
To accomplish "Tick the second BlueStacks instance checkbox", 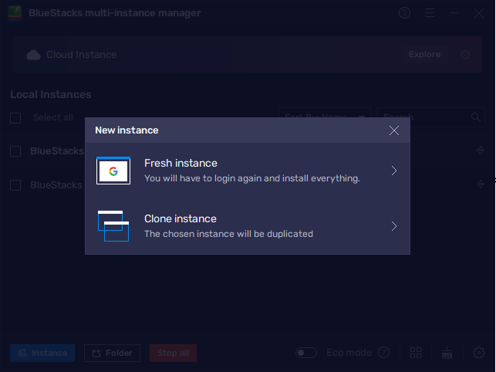I will tap(15, 185).
